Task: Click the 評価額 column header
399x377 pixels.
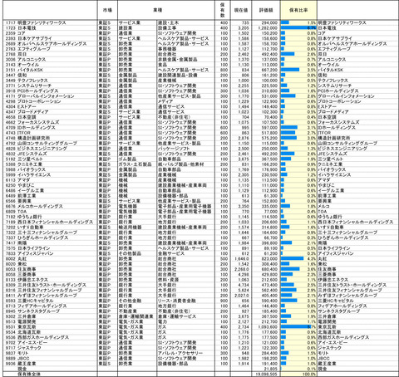Action: [x=266, y=10]
